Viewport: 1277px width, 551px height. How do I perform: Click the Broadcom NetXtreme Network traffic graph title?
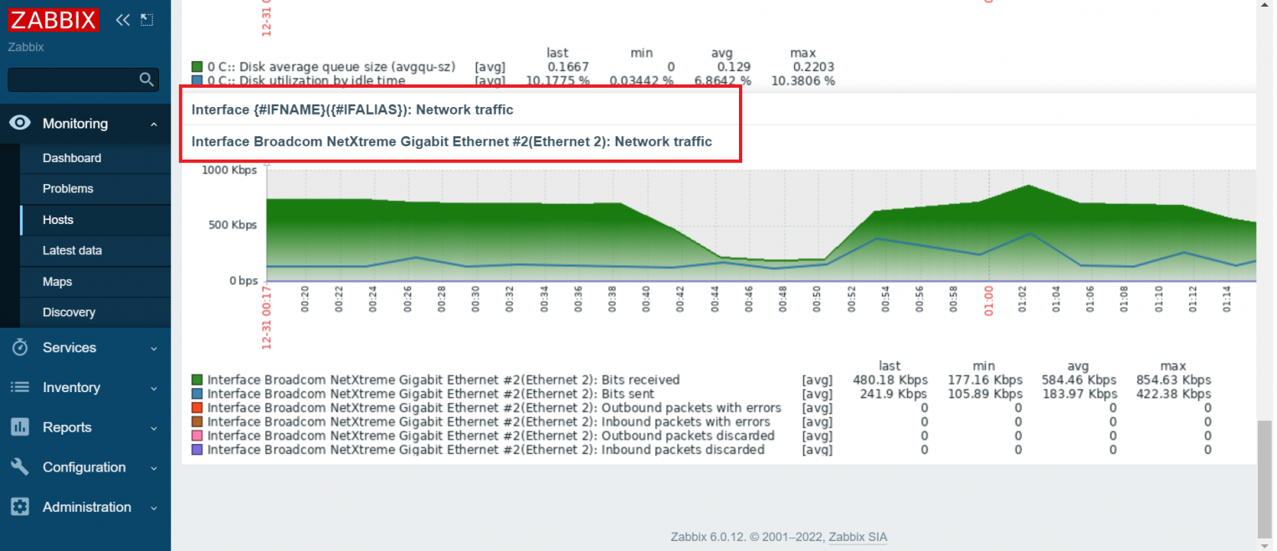click(452, 141)
